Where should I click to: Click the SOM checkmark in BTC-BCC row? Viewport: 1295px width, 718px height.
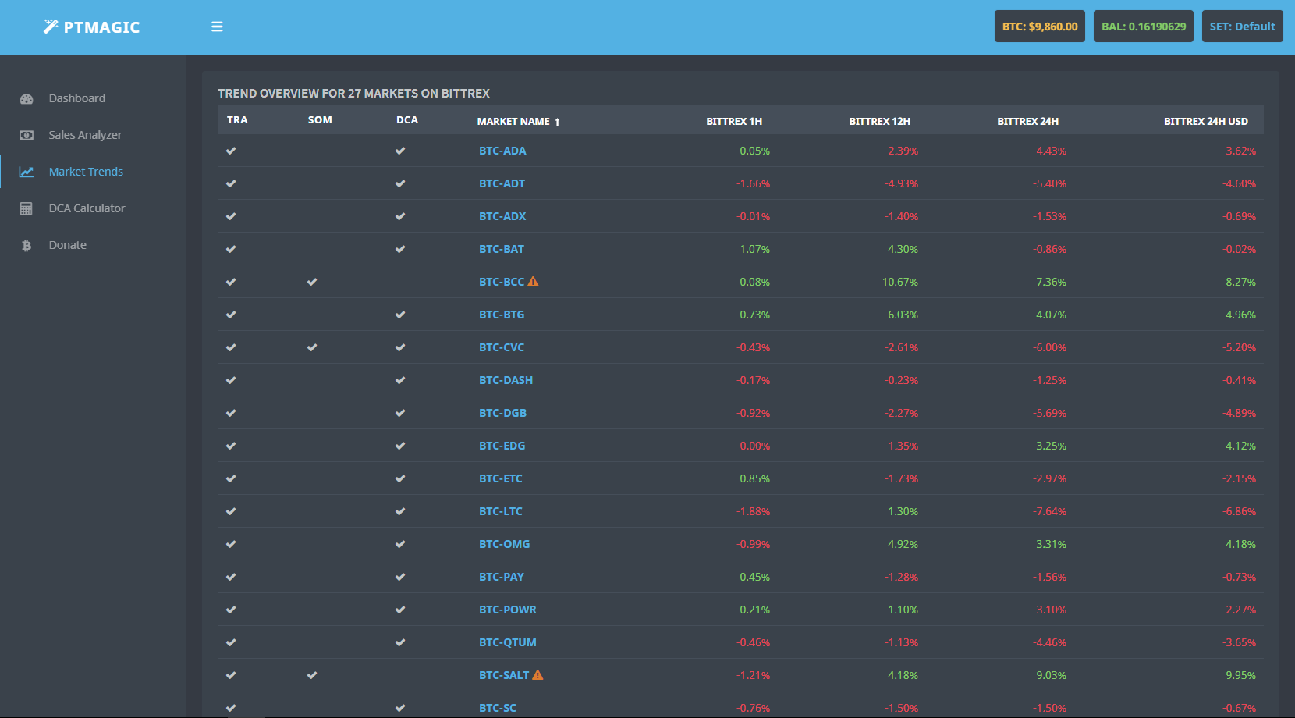[x=312, y=282]
